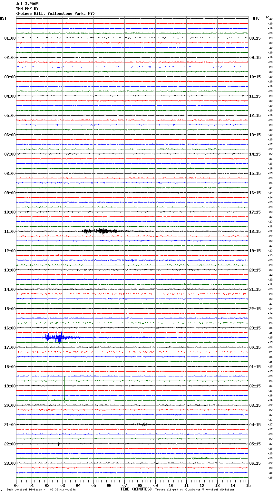Image resolution: width=274 pixels, height=494 pixels.
Task: Click the "Traces clipped at plus/minus 5 vertical divisions" note
Action: [195, 490]
